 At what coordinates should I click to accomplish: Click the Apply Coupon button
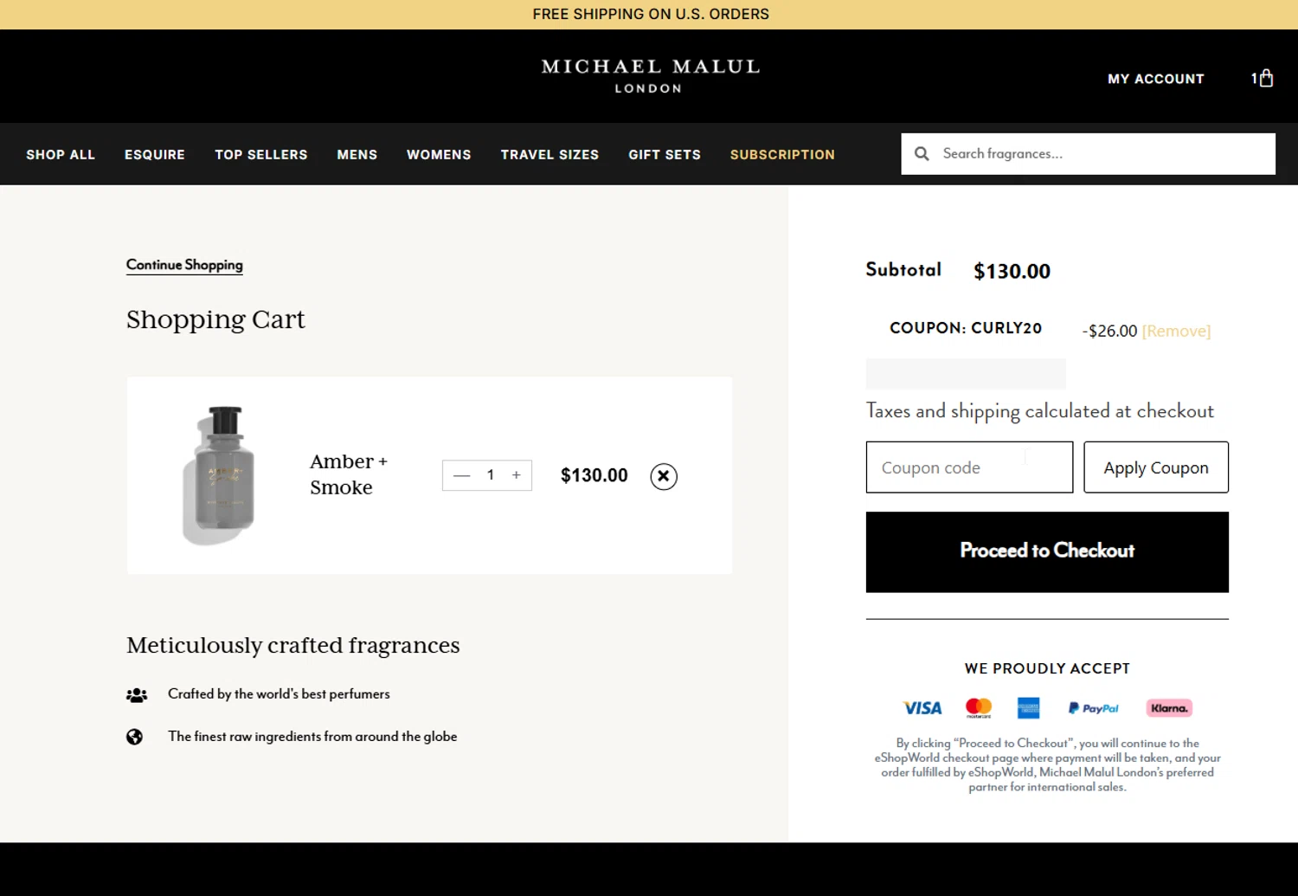pos(1156,467)
